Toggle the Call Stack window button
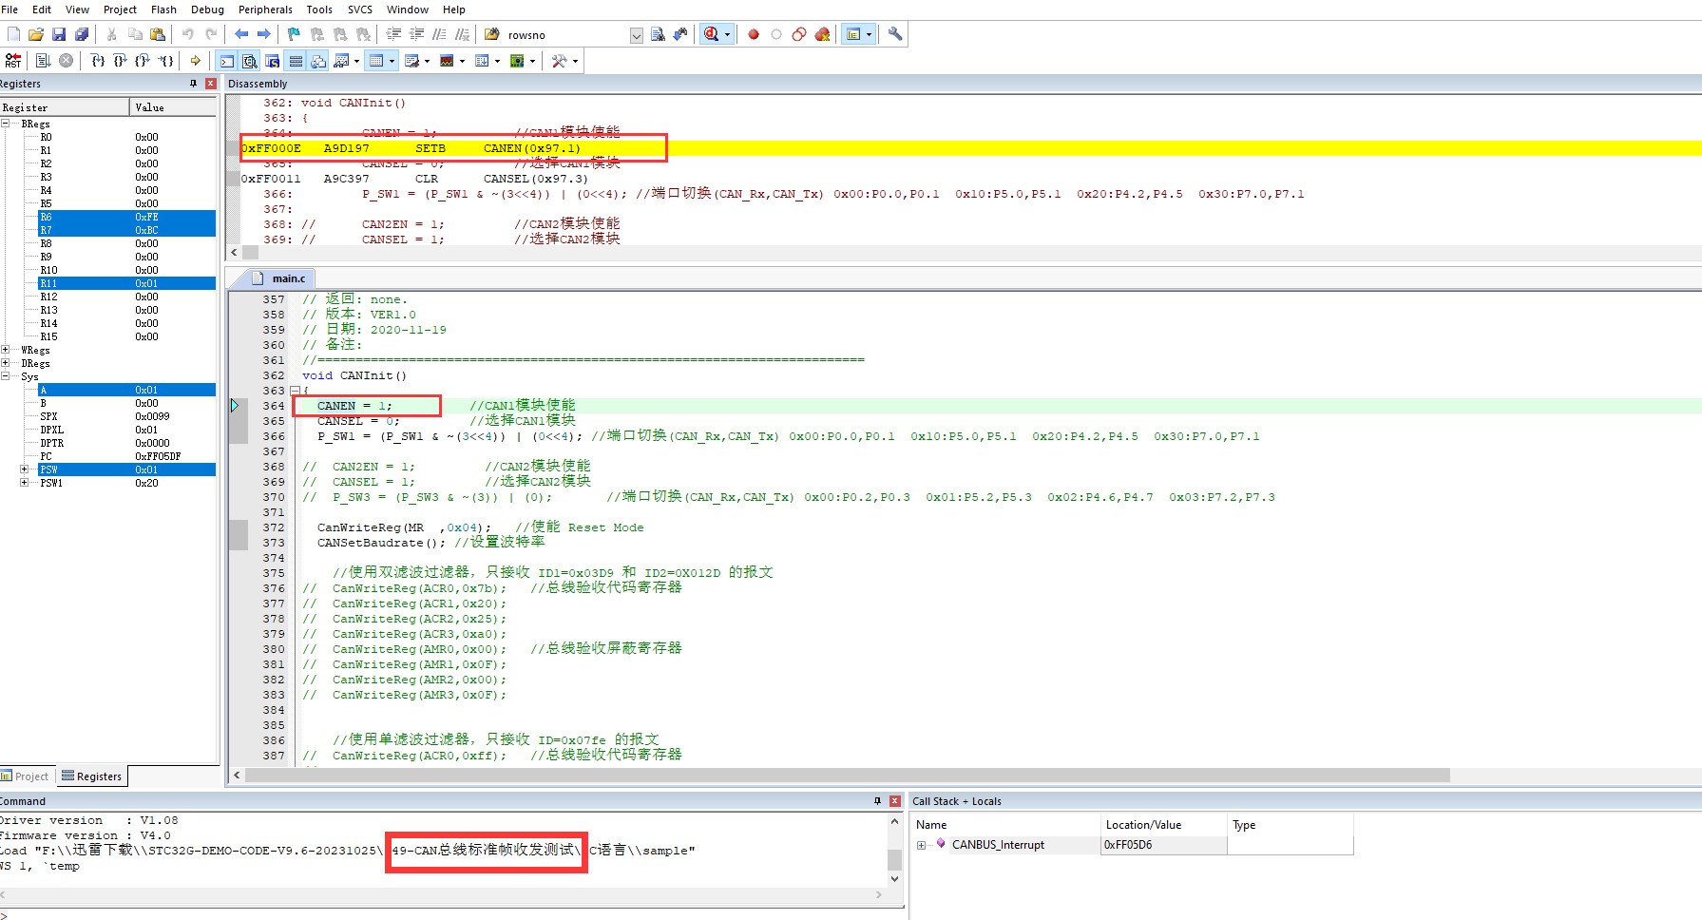Viewport: 1702px width, 920px height. click(318, 61)
